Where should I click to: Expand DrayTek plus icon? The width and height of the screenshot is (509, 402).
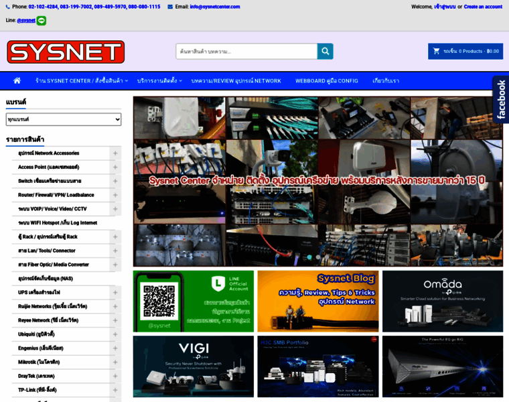pyautogui.click(x=115, y=377)
